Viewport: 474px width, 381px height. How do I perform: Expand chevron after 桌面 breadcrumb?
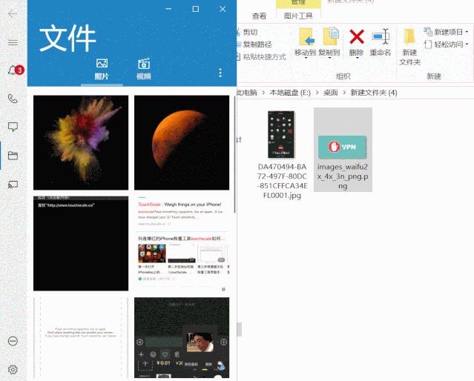[x=344, y=93]
